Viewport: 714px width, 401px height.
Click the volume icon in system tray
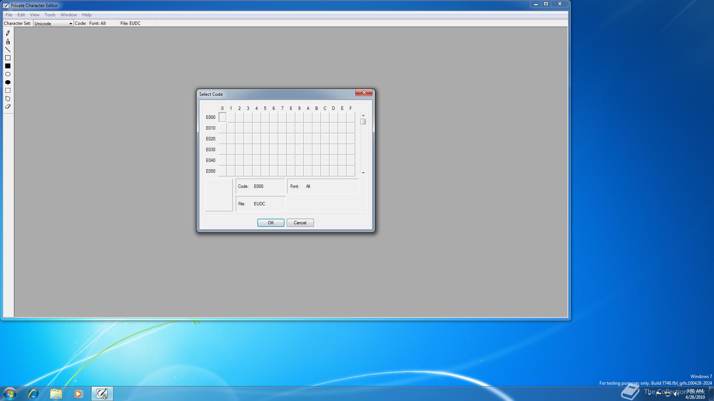[x=676, y=394]
